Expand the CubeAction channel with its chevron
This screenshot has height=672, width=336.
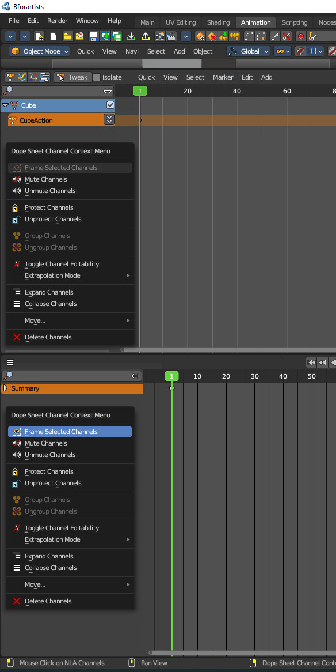coord(109,119)
